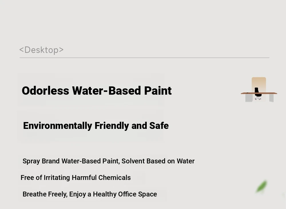Click "Solvent Based on Water" text

(158, 161)
